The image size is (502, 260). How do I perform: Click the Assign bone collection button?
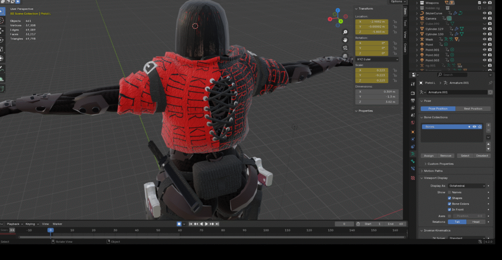(429, 156)
